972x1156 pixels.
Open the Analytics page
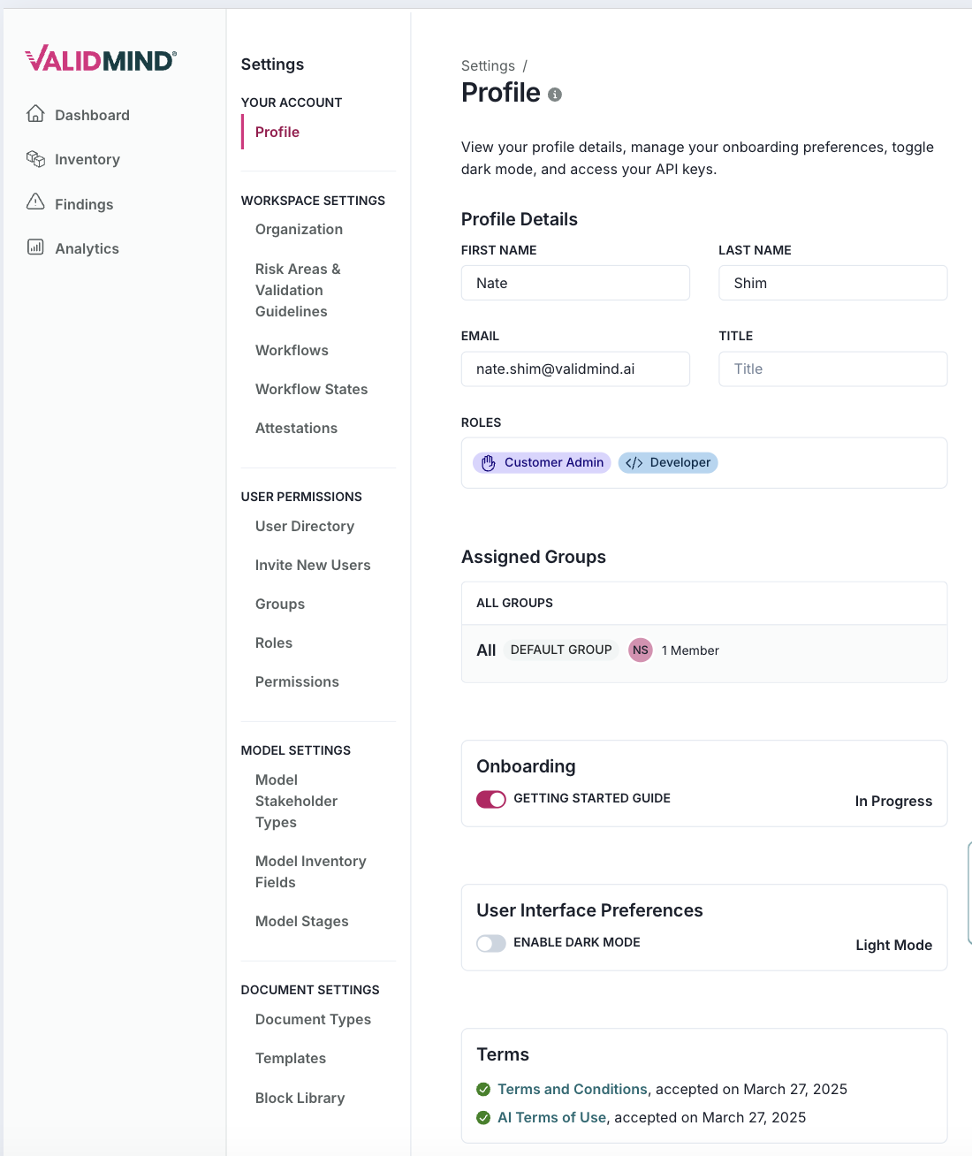pos(87,248)
